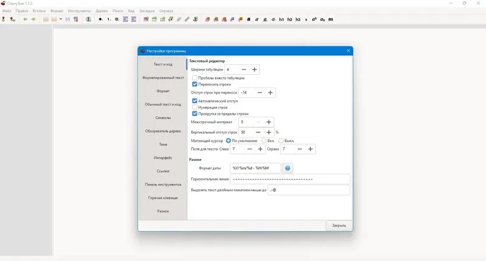Viewport: 486px width, 261px height.
Task: Uncheck 'Прокрутка за пределы строки' checkbox
Action: 194,114
